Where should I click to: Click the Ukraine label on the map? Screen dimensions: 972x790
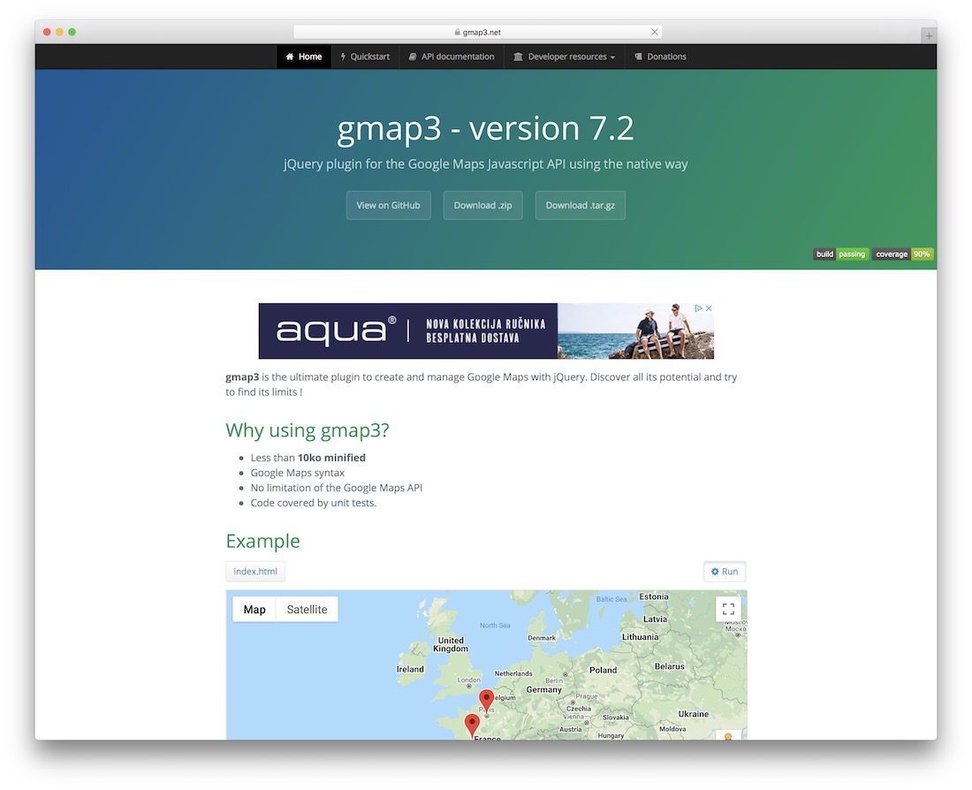tap(693, 714)
